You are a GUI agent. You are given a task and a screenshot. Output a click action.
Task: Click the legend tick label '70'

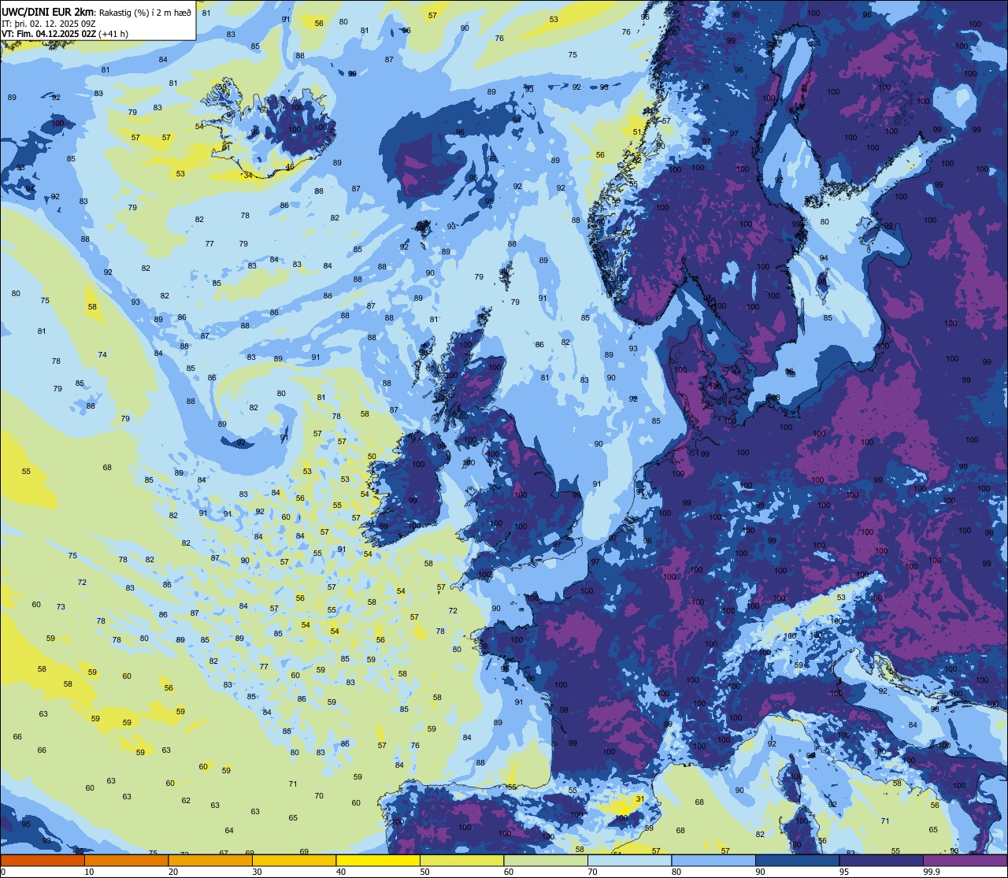pos(593,872)
